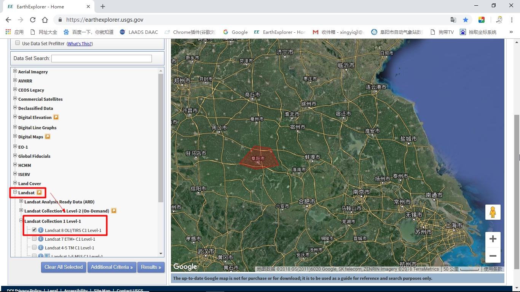Click the Landsat 7 ETM+ info icon
520x292 pixels.
41,239
